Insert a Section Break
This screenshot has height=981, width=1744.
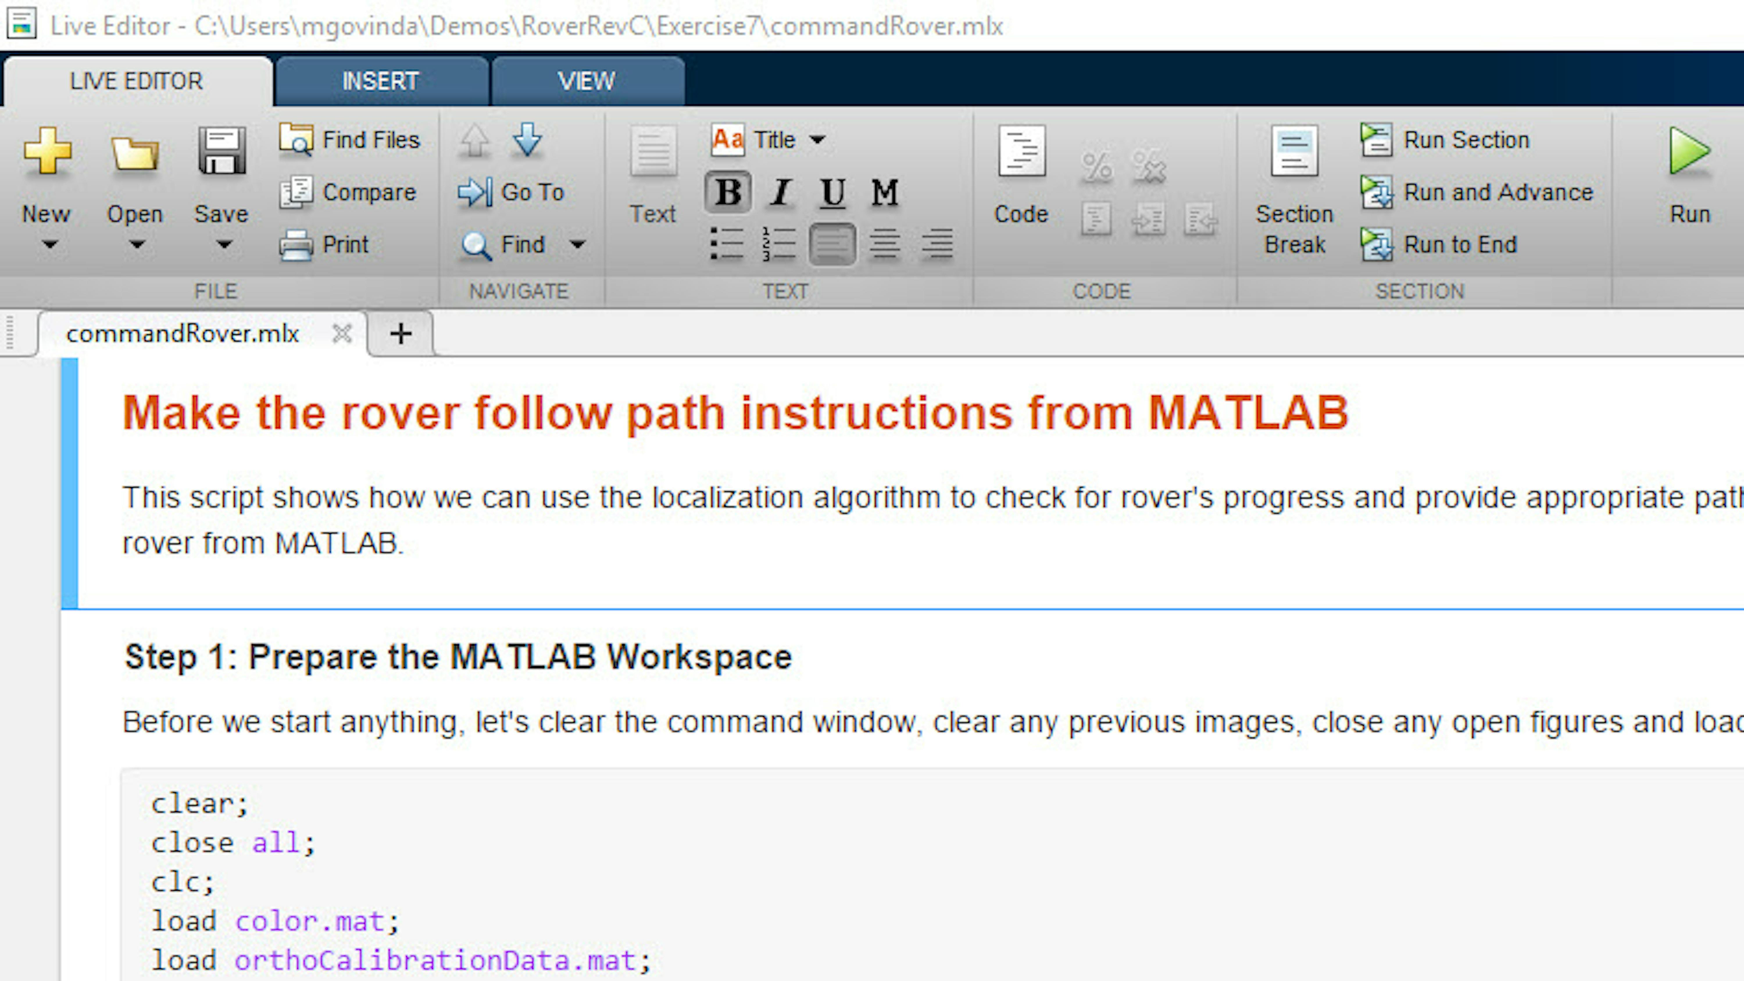pos(1294,190)
